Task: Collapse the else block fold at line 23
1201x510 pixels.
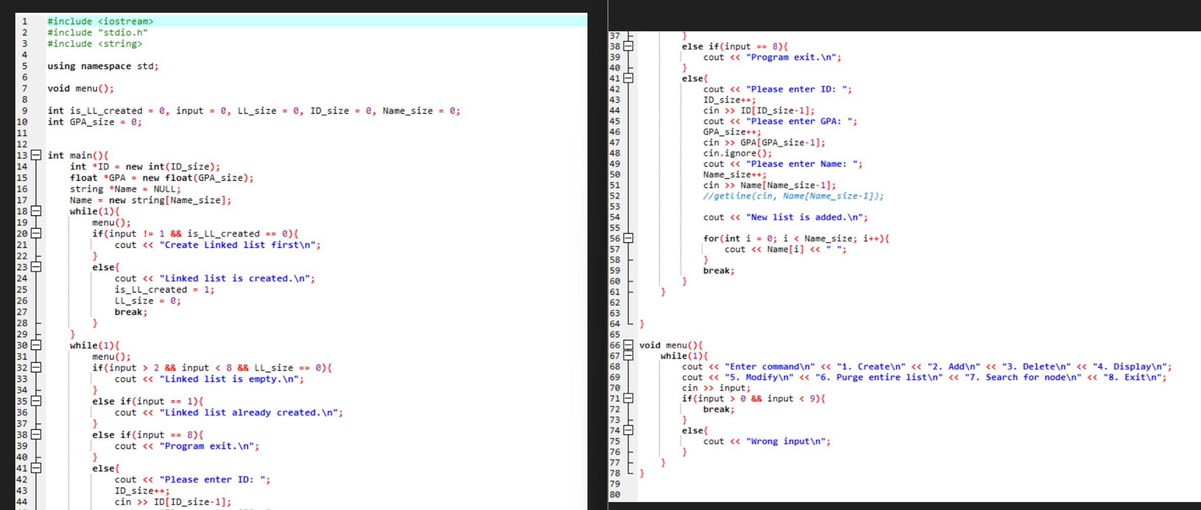Action: tap(36, 267)
